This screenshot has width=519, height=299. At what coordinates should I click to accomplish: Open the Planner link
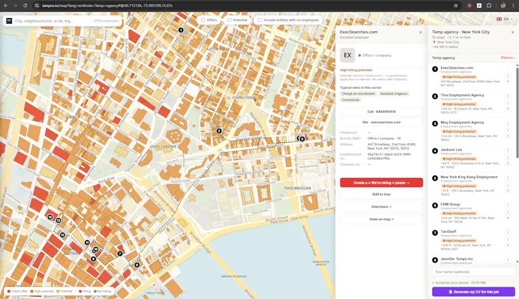(x=508, y=58)
